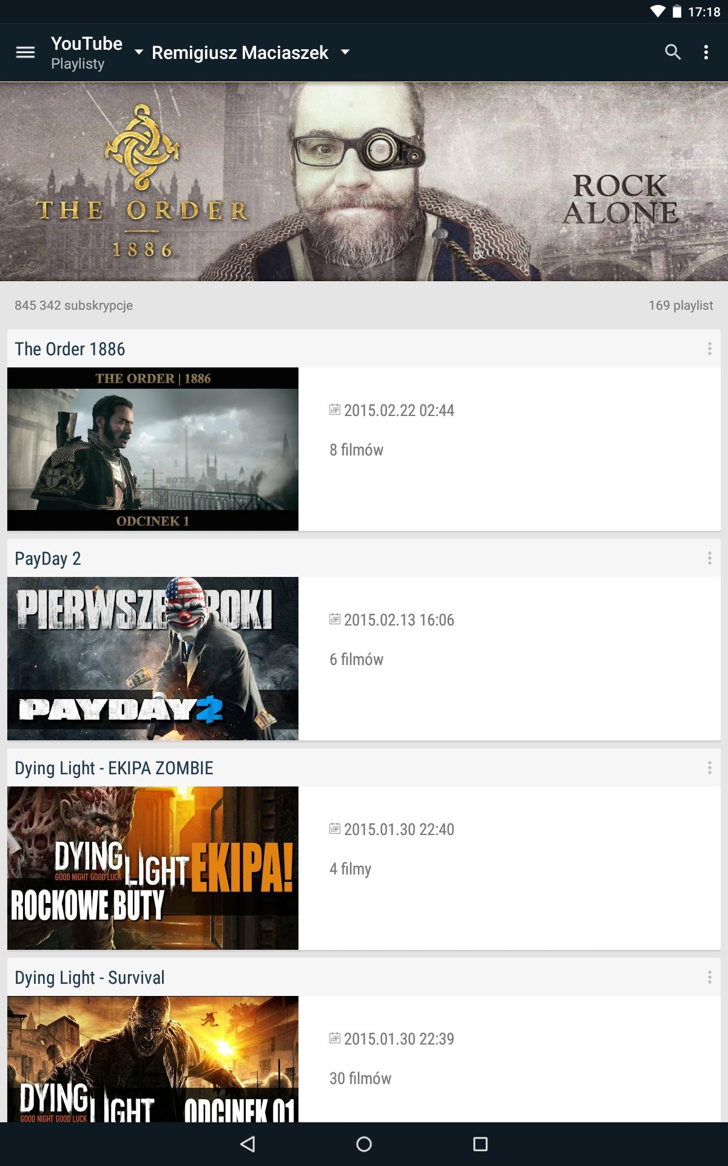Tap date 2015.01.30 22:39
Image resolution: width=728 pixels, height=1166 pixels.
(399, 1039)
